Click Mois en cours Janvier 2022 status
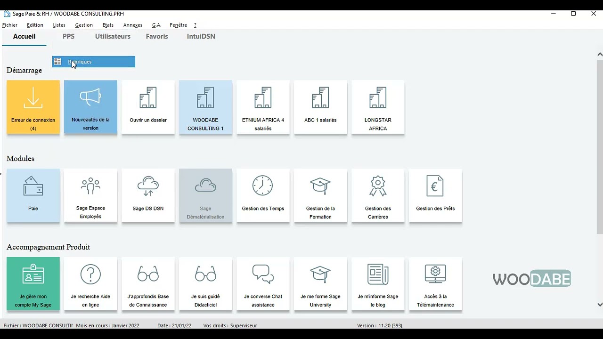This screenshot has height=339, width=603. pyautogui.click(x=107, y=325)
